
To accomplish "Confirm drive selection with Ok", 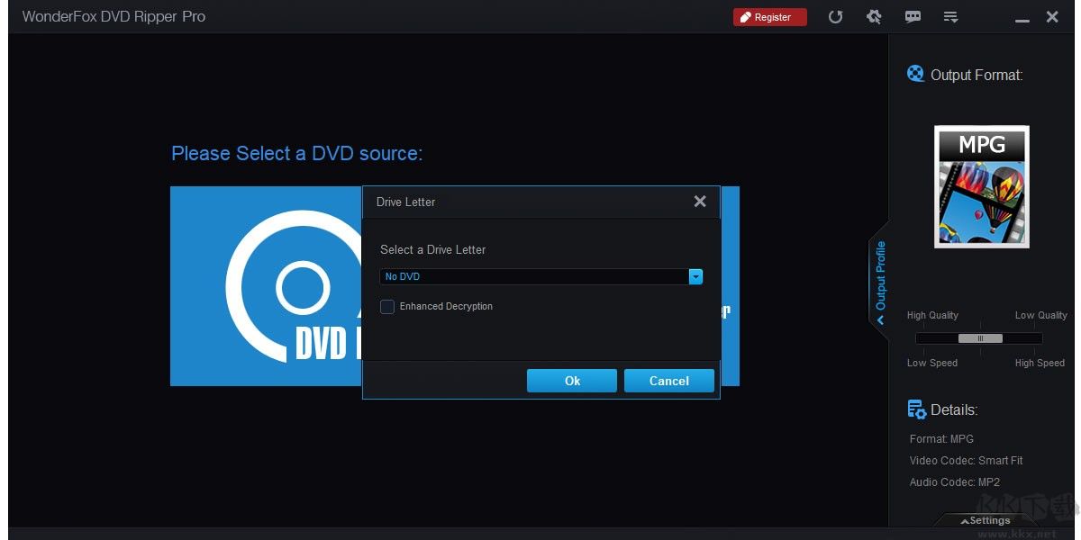I will [571, 380].
